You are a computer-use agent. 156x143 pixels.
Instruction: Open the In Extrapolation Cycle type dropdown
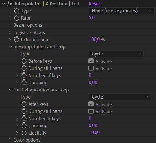(116, 54)
